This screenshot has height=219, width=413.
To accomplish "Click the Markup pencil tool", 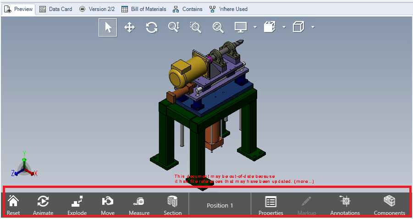I will 307,205.
